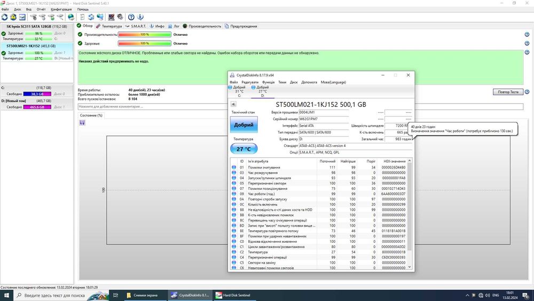
Task: Open the Мова(Language) menu
Action: coord(333,82)
